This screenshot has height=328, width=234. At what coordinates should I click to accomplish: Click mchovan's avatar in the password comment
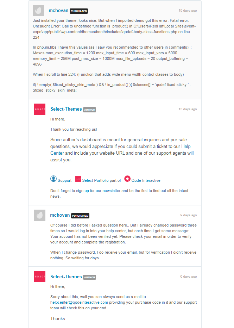[40, 215]
